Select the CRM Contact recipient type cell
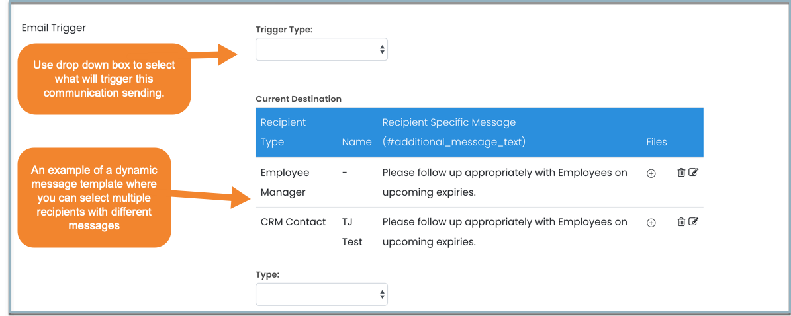Image resolution: width=791 pixels, height=316 pixels. pyautogui.click(x=293, y=222)
